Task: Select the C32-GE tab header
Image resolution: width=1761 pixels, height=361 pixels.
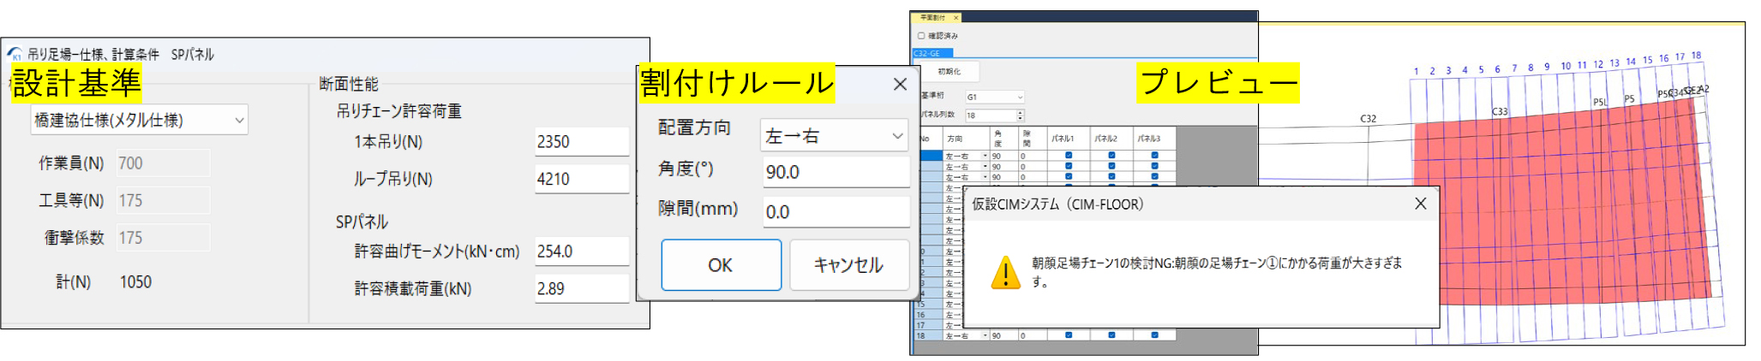Action: point(927,53)
